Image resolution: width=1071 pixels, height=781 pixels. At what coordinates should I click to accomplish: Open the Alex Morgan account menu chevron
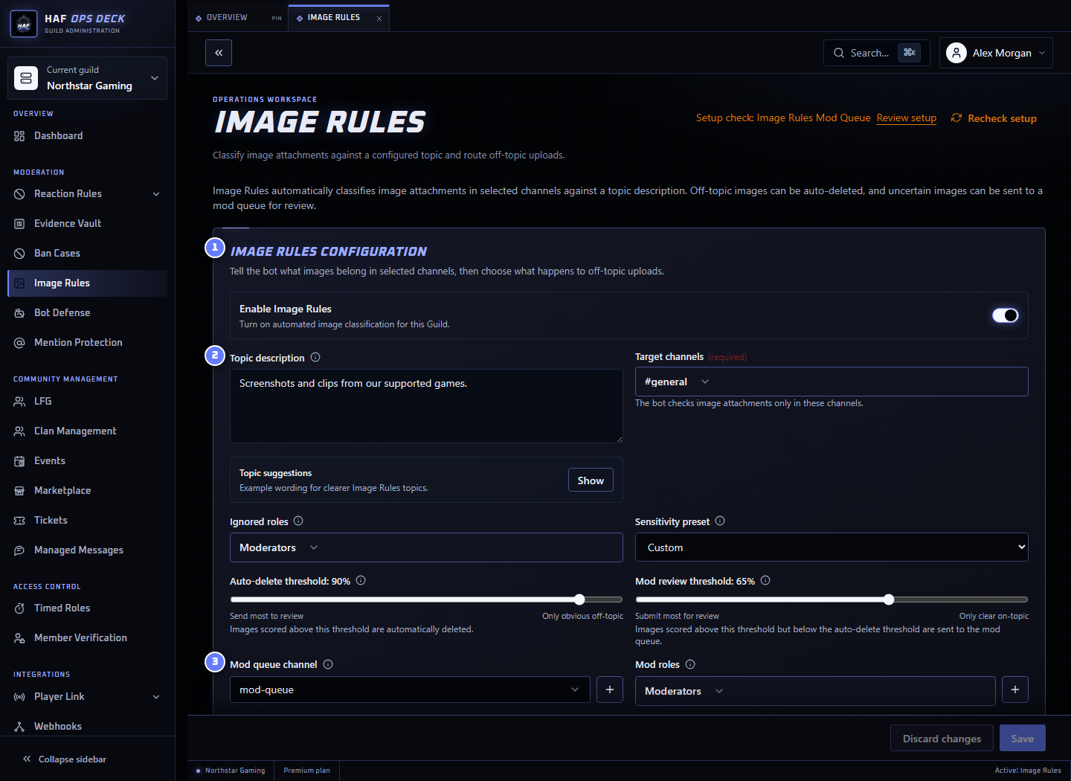(1042, 53)
